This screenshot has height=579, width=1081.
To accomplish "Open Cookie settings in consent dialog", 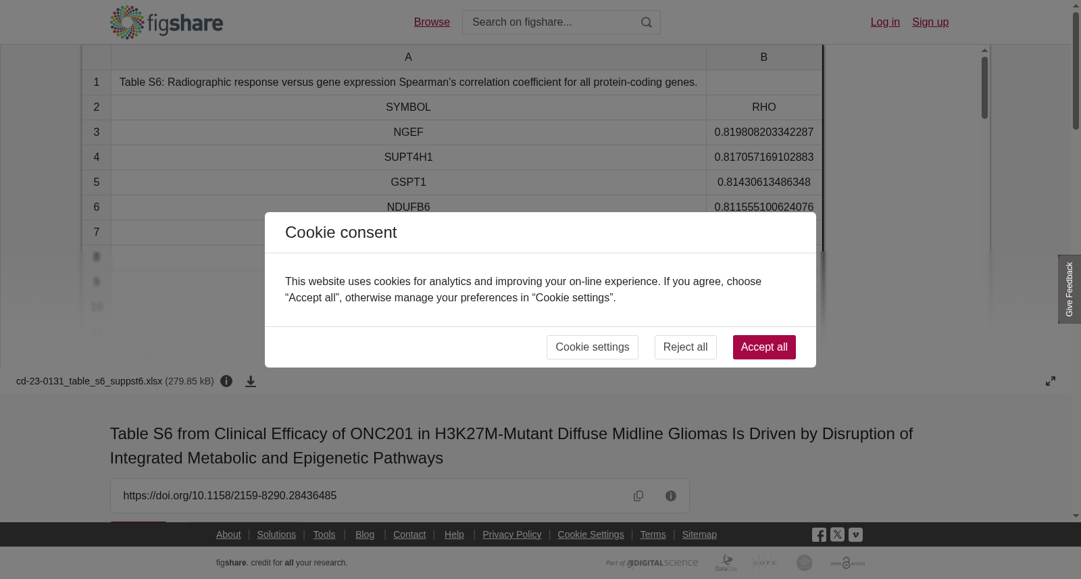I will click(x=593, y=347).
